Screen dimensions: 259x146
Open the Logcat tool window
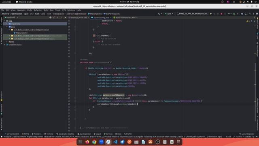(97, 134)
